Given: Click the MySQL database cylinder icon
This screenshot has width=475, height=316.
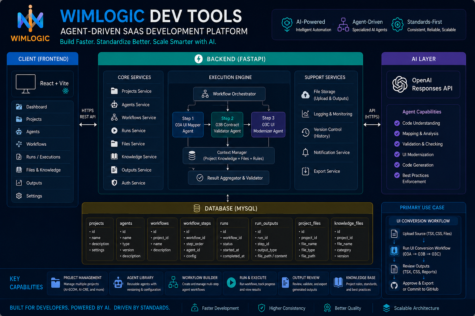Looking at the screenshot, I should (197, 208).
